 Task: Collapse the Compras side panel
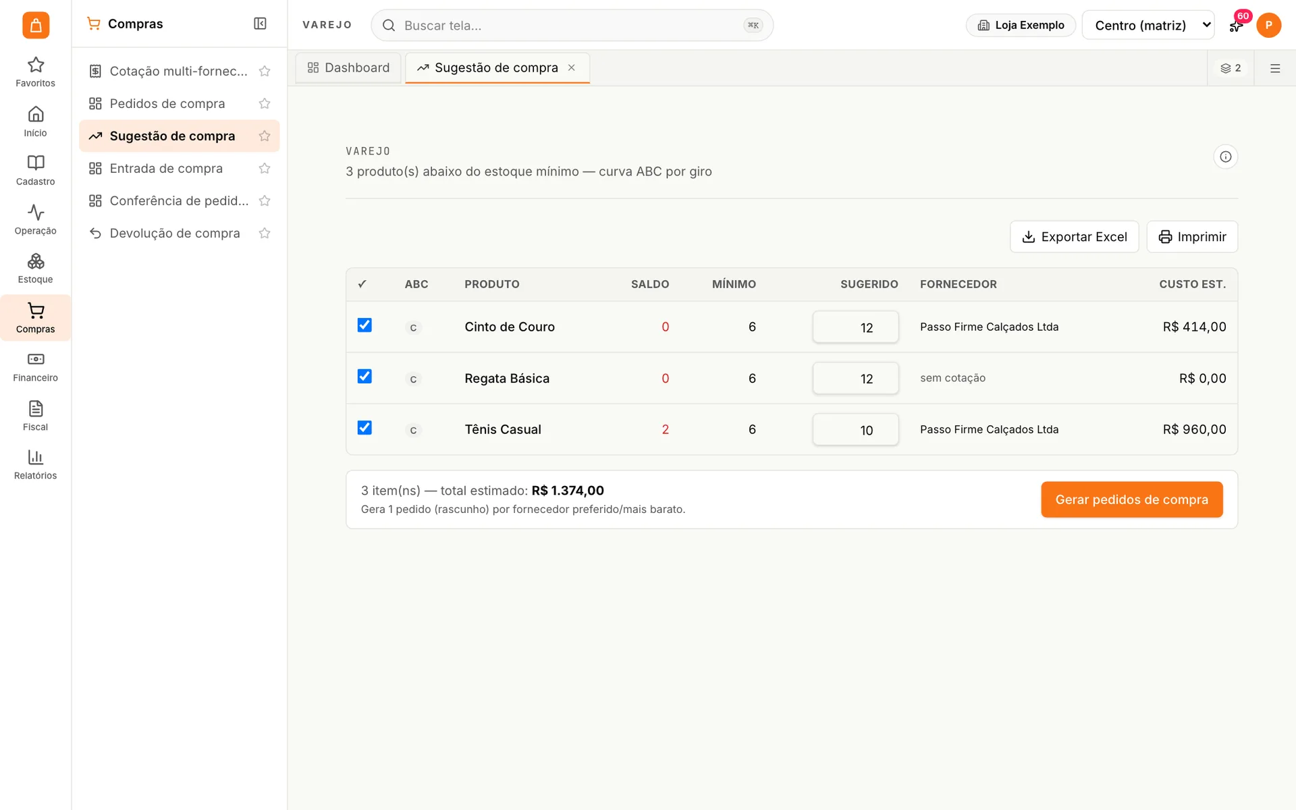[x=260, y=24]
